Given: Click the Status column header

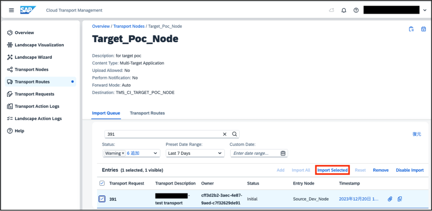Looking at the screenshot, I should 253,184.
